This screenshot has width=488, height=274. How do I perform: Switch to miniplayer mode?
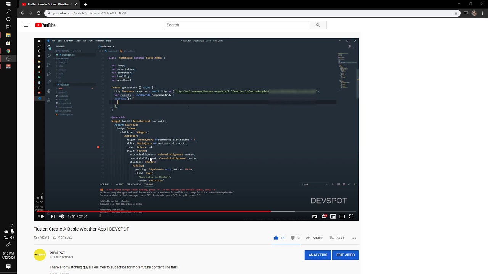pyautogui.click(x=333, y=216)
